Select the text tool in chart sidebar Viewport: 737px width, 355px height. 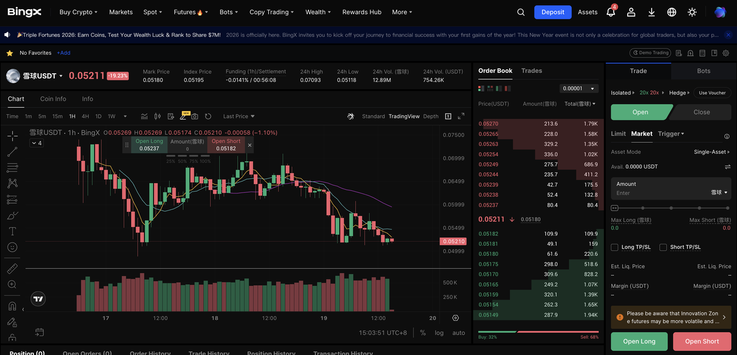(x=12, y=231)
